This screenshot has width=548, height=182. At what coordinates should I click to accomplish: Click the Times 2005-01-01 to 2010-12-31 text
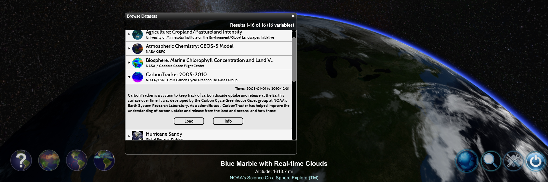click(x=262, y=89)
